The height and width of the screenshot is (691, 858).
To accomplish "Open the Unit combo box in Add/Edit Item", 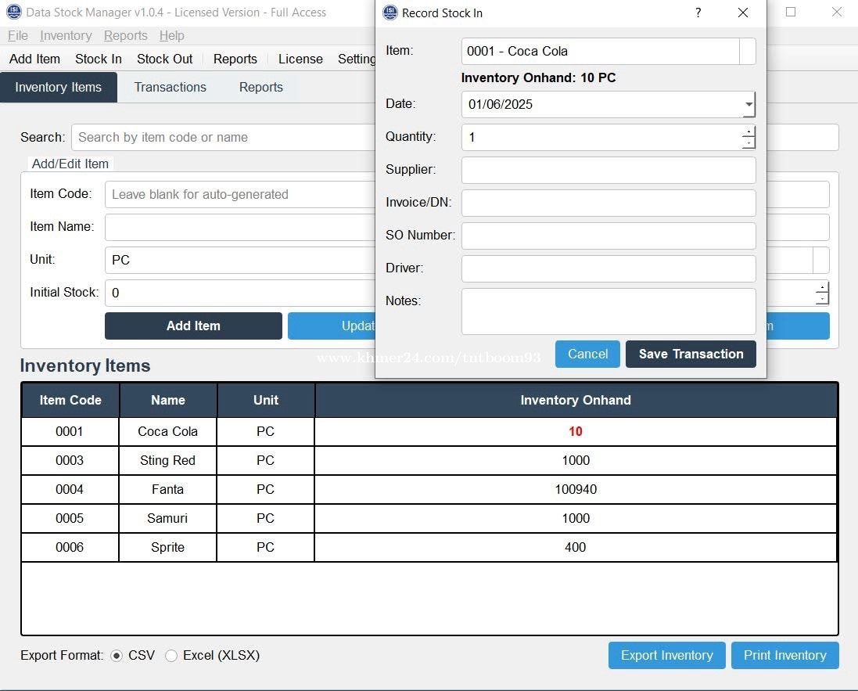I will (x=820, y=260).
